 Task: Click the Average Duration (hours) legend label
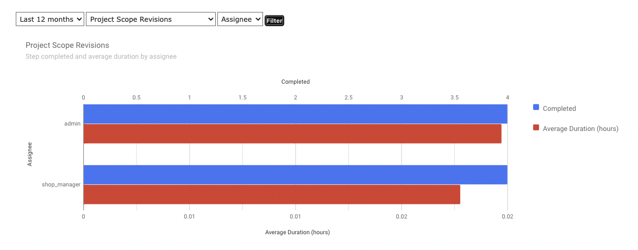coord(580,129)
